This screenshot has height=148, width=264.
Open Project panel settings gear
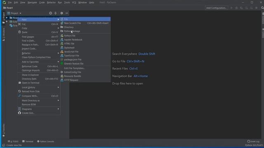click(61, 13)
